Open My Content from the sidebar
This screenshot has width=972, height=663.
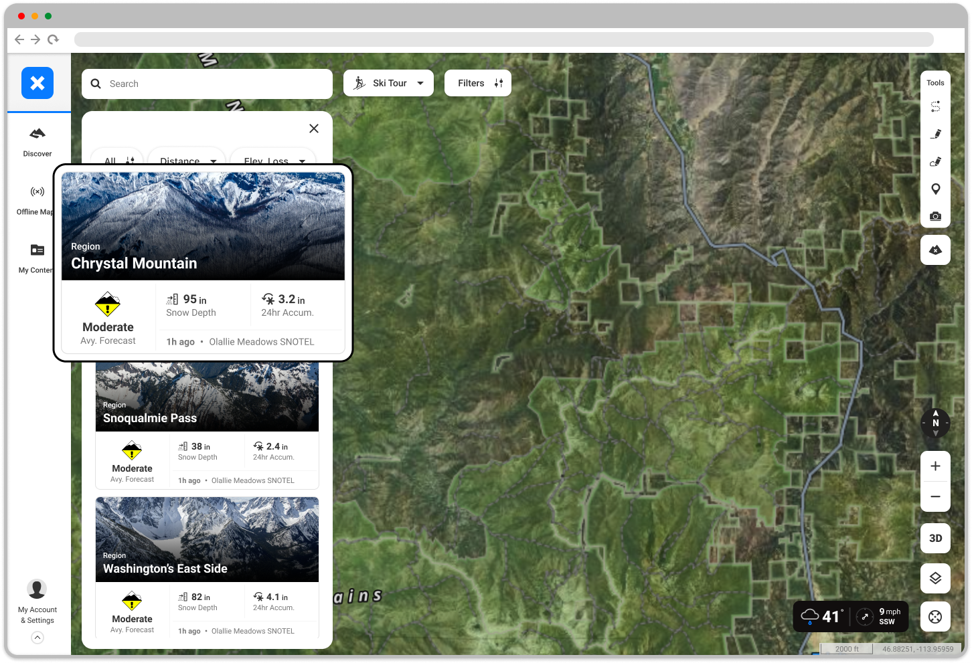35,258
